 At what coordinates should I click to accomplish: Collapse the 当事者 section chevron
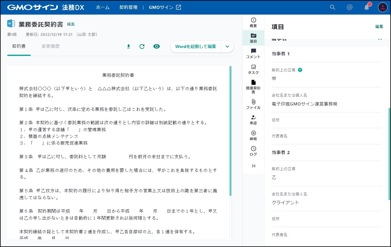point(379,39)
